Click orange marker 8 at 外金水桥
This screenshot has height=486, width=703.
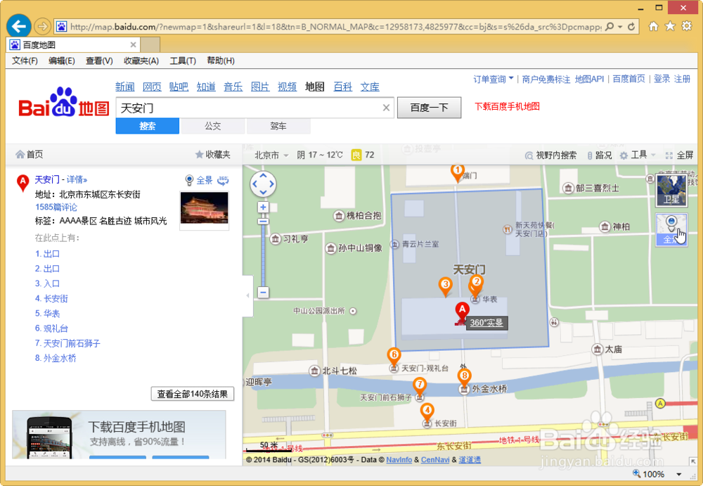(465, 378)
